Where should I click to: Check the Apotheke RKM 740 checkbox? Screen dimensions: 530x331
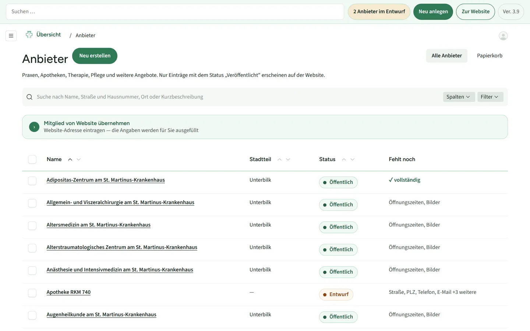[x=32, y=293]
